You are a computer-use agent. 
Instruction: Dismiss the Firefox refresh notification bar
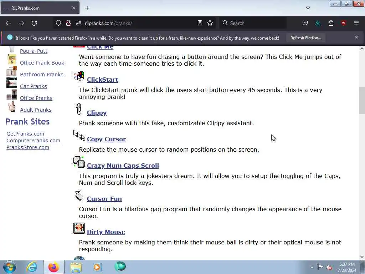click(356, 37)
